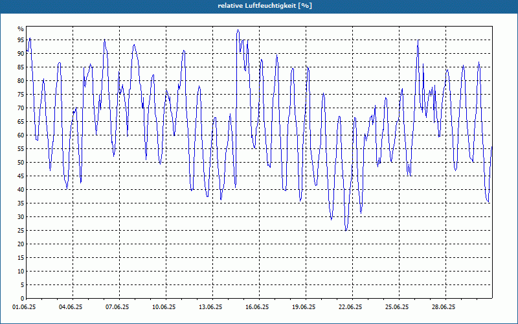
Task: Click the y-axis value 55
Action: pyautogui.click(x=21, y=149)
